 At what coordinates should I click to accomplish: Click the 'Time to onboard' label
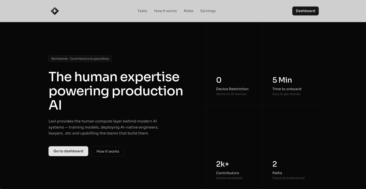click(x=287, y=89)
